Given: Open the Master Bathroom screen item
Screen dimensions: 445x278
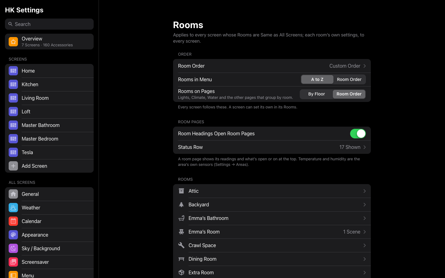Looking at the screenshot, I should coord(49,125).
